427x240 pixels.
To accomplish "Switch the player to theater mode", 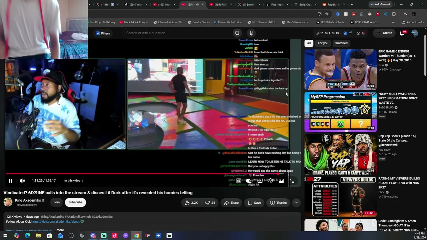I will coord(281,181).
